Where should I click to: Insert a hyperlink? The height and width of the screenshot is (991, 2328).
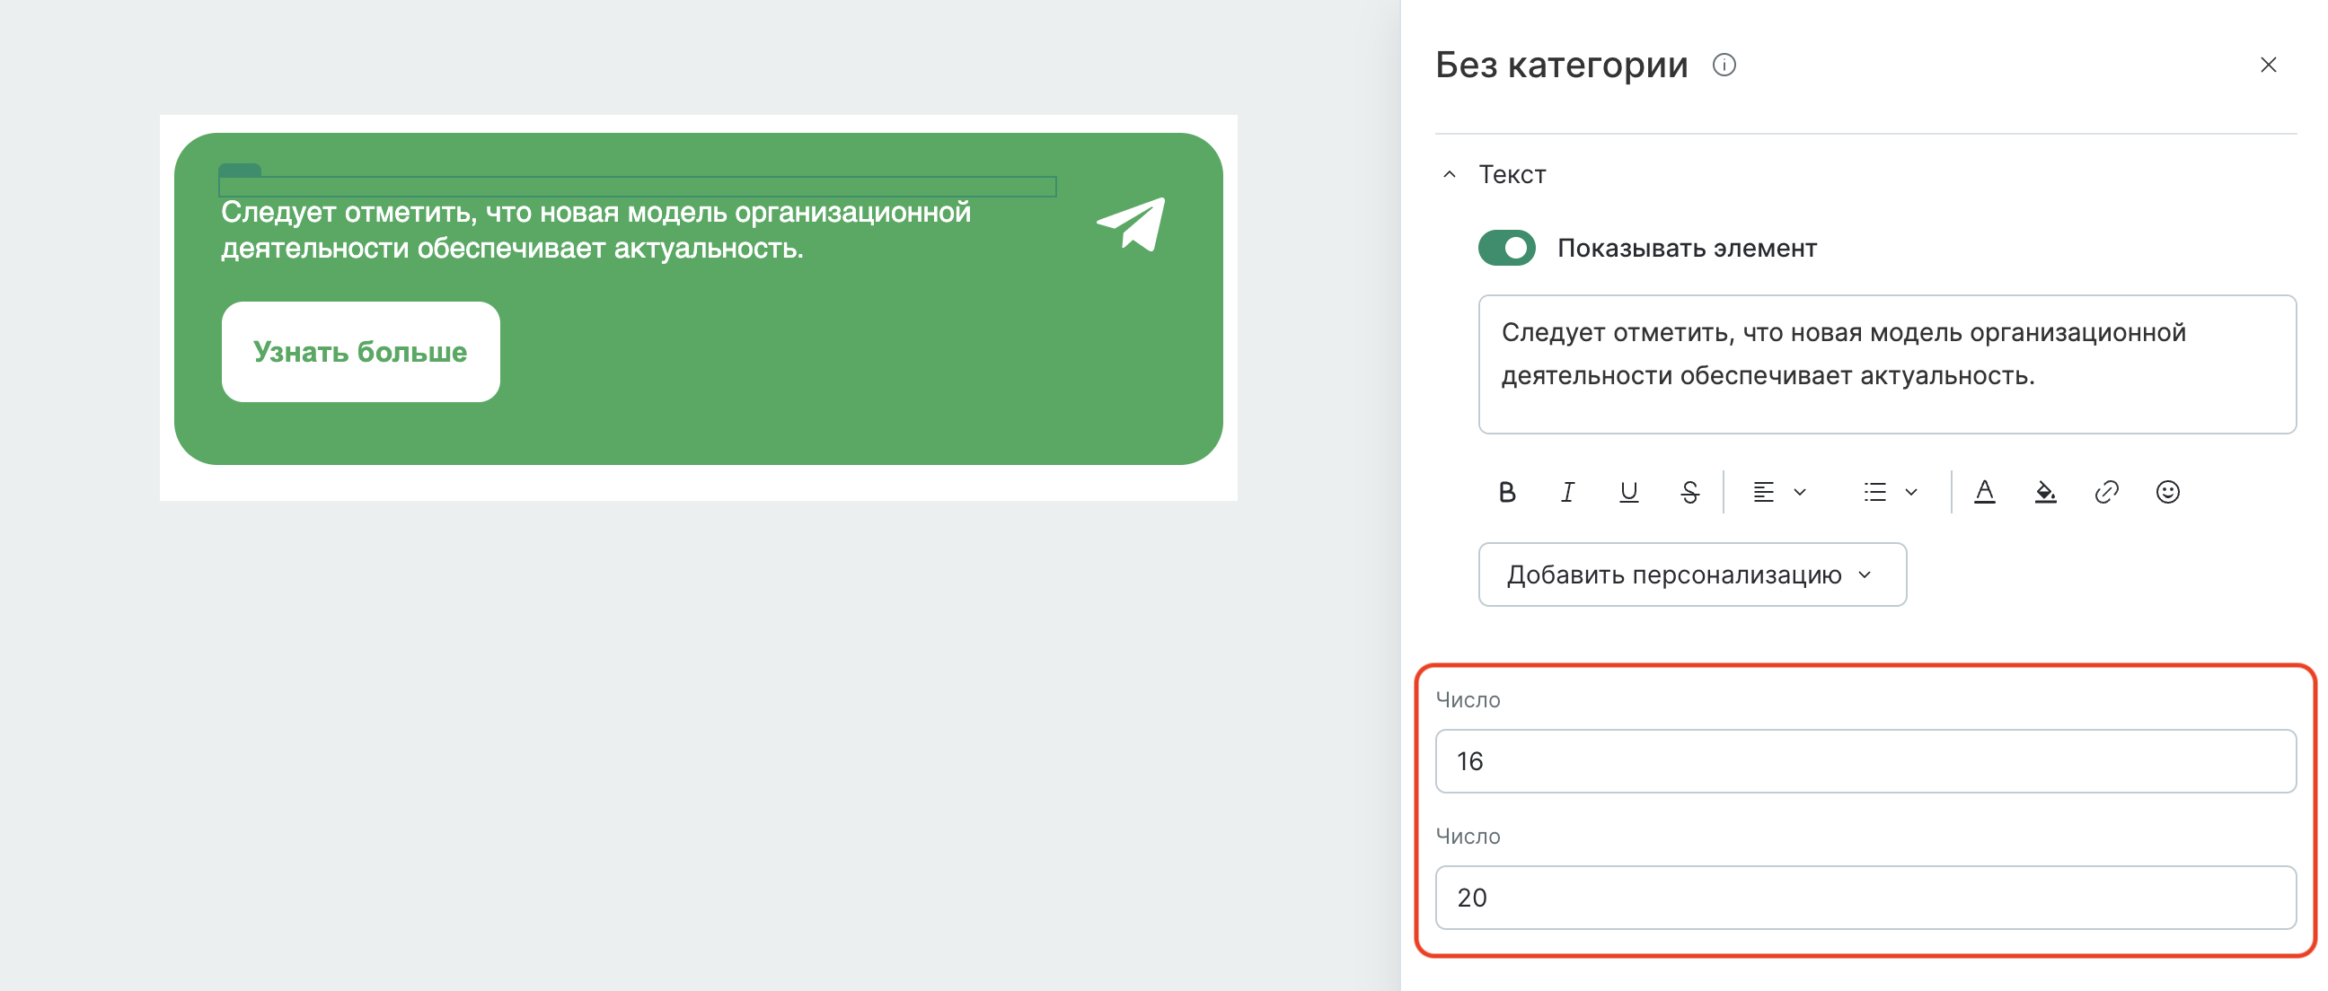click(2106, 492)
